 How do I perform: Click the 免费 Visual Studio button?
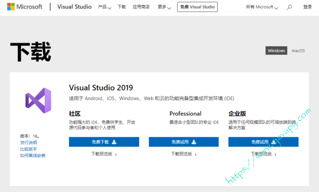[x=197, y=7]
